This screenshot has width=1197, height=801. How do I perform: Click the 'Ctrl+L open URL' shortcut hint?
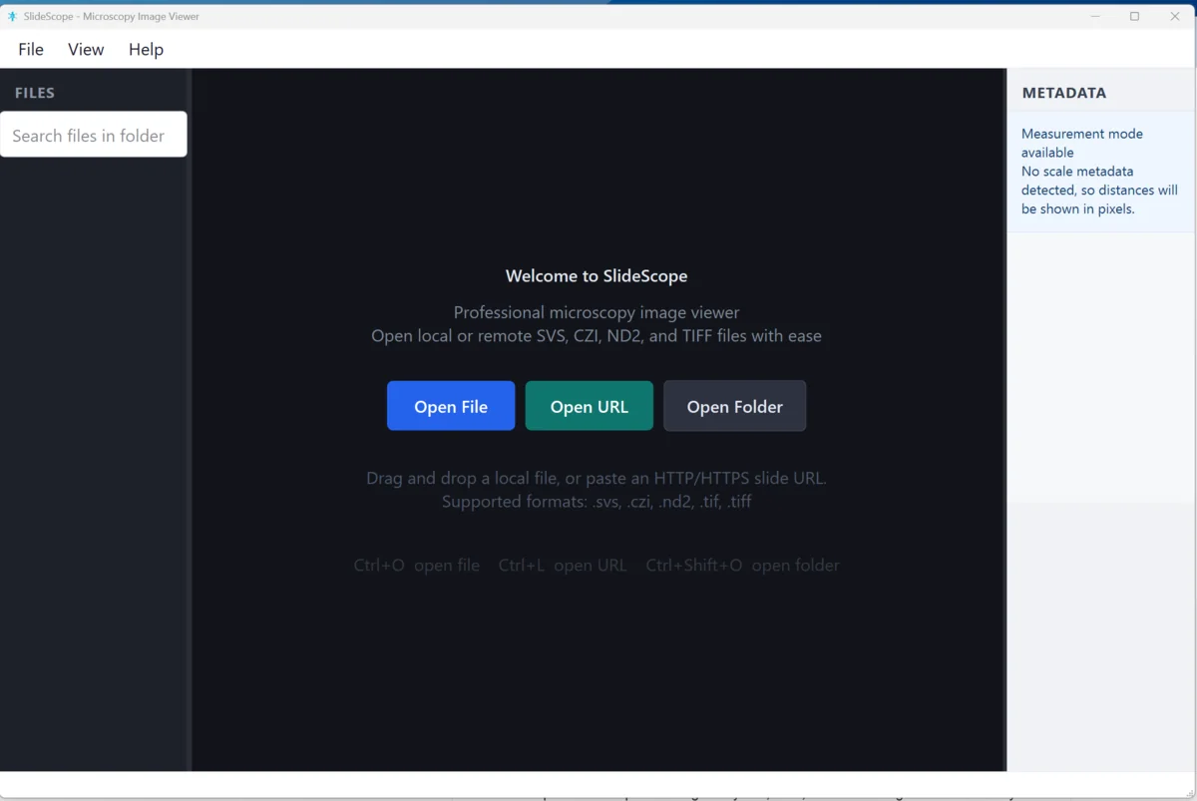point(563,566)
